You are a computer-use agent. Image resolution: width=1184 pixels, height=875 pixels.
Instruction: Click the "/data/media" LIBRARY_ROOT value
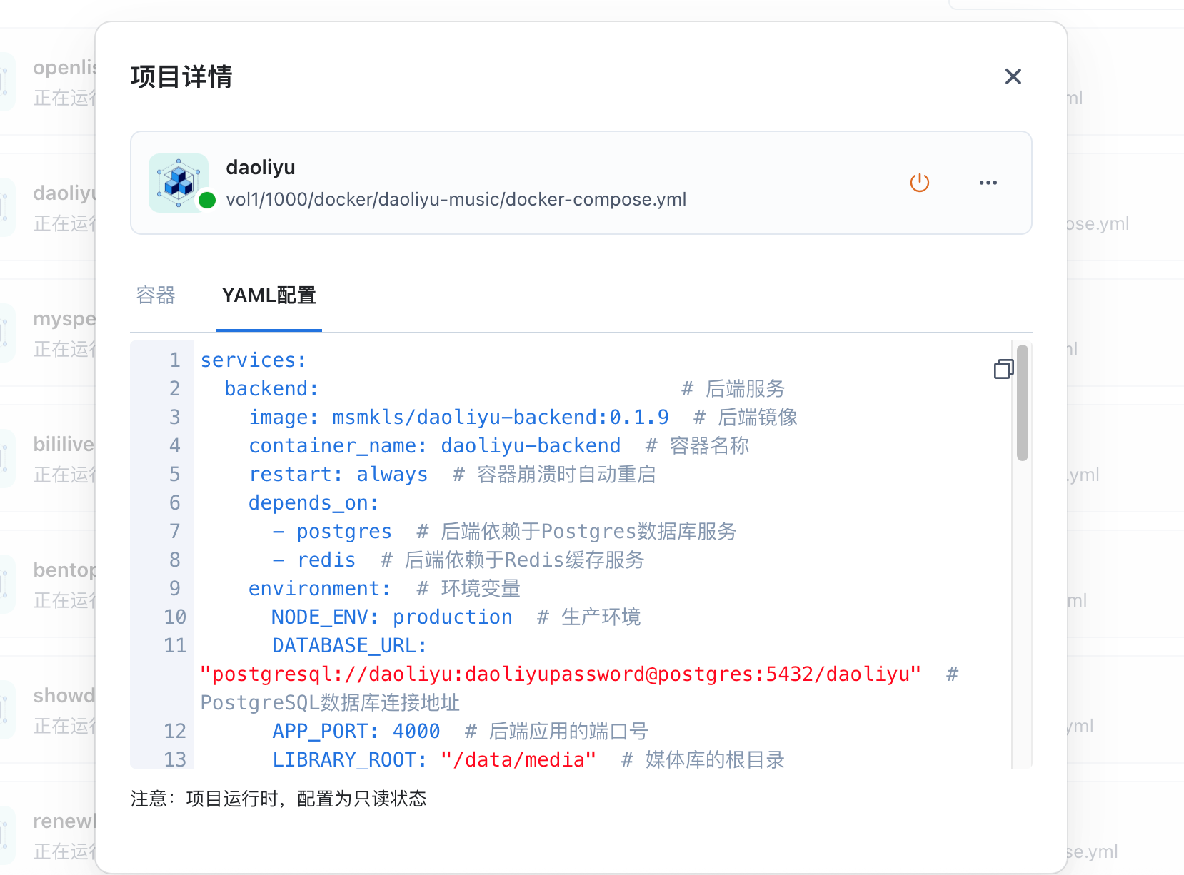pos(518,759)
